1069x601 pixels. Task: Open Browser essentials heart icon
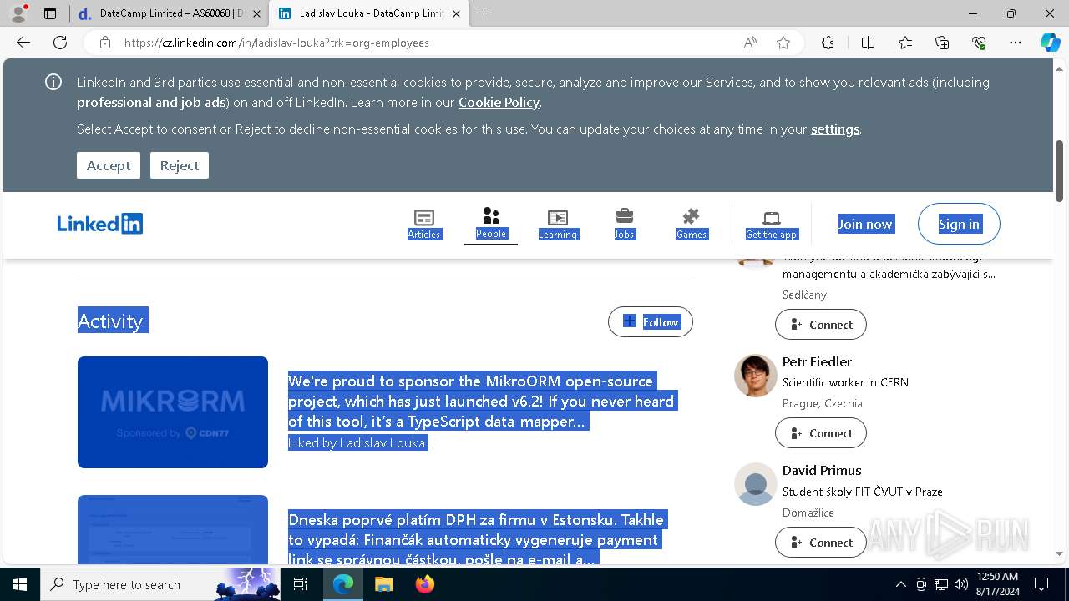point(979,43)
